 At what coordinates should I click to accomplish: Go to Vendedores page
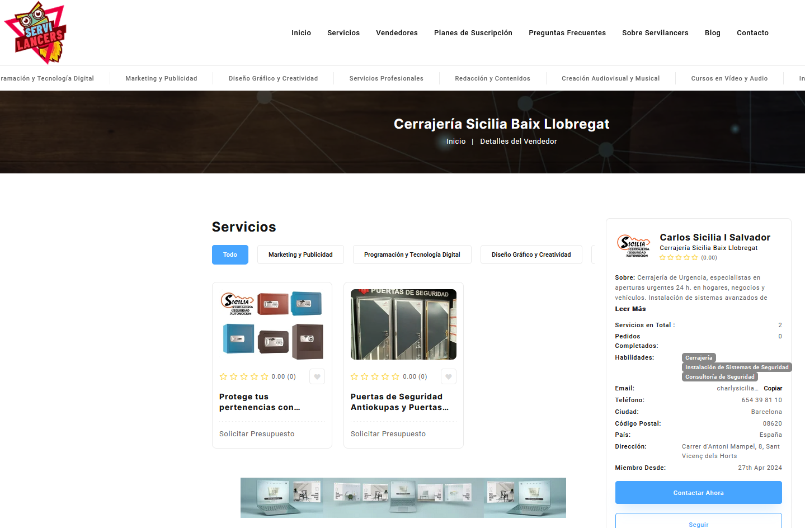(x=397, y=33)
